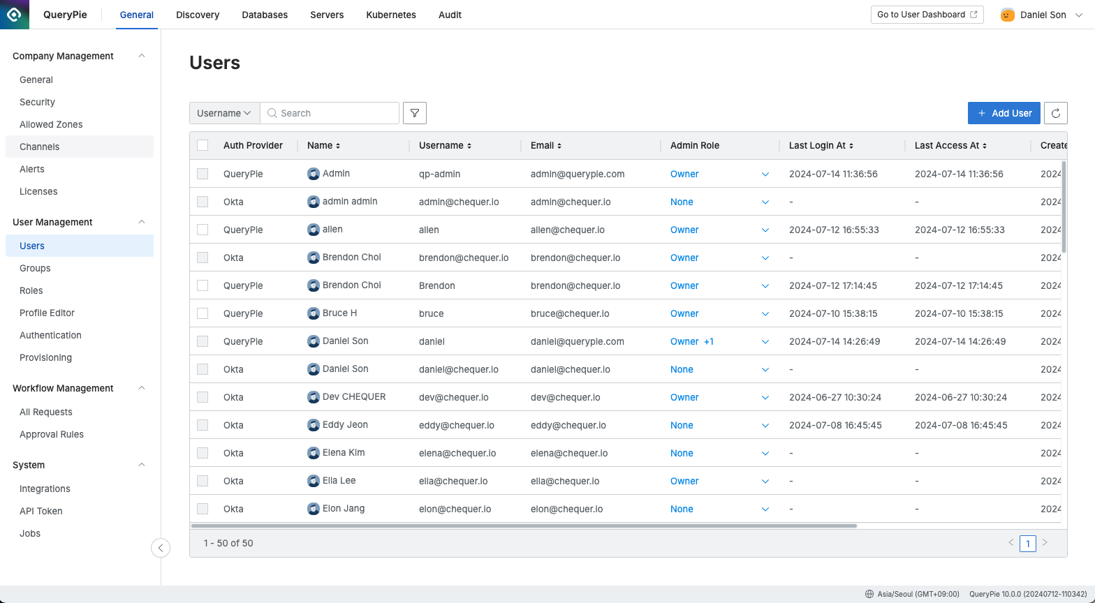1095x603 pixels.
Task: Click the Add User button
Action: (1004, 113)
